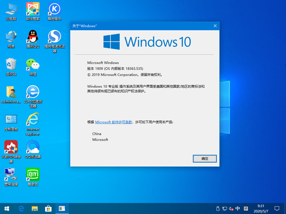Open the 软件管家 desktop shortcut
This screenshot has height=214, width=286.
click(33, 11)
